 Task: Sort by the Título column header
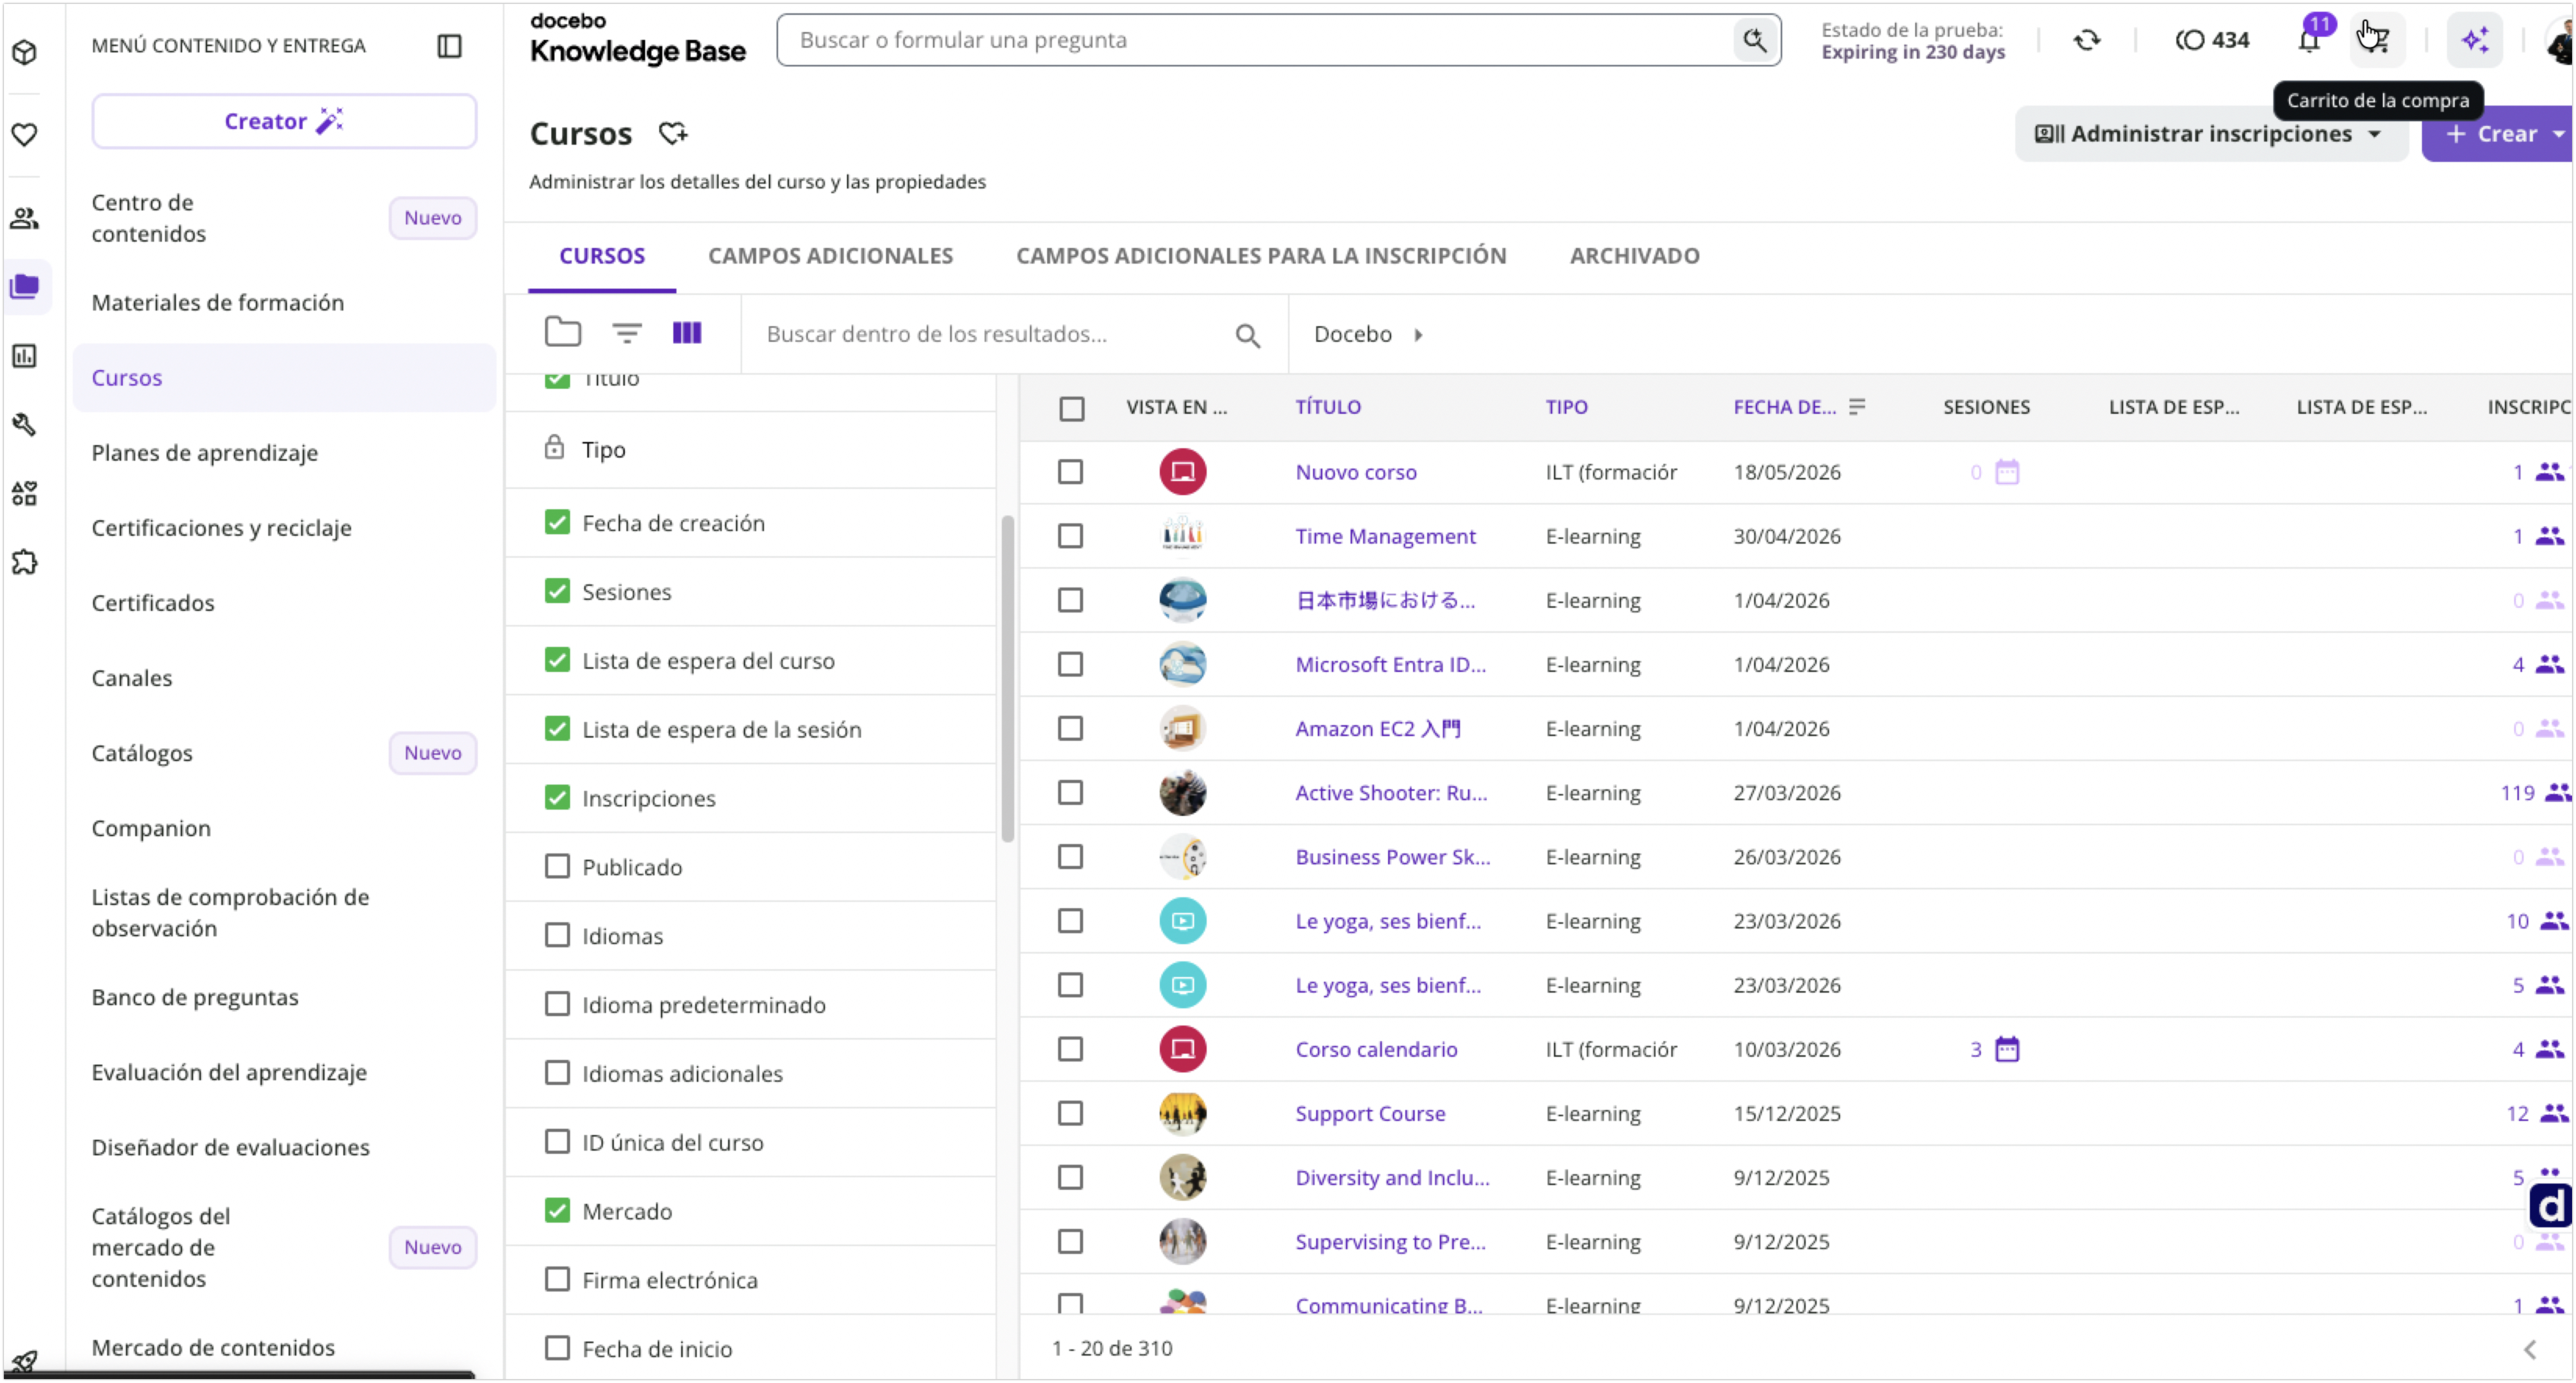pyautogui.click(x=1328, y=407)
